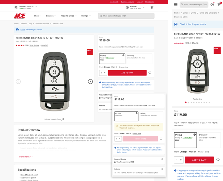Click heart icon next to Buy In Store button
The height and width of the screenshot is (181, 223).
click(161, 139)
